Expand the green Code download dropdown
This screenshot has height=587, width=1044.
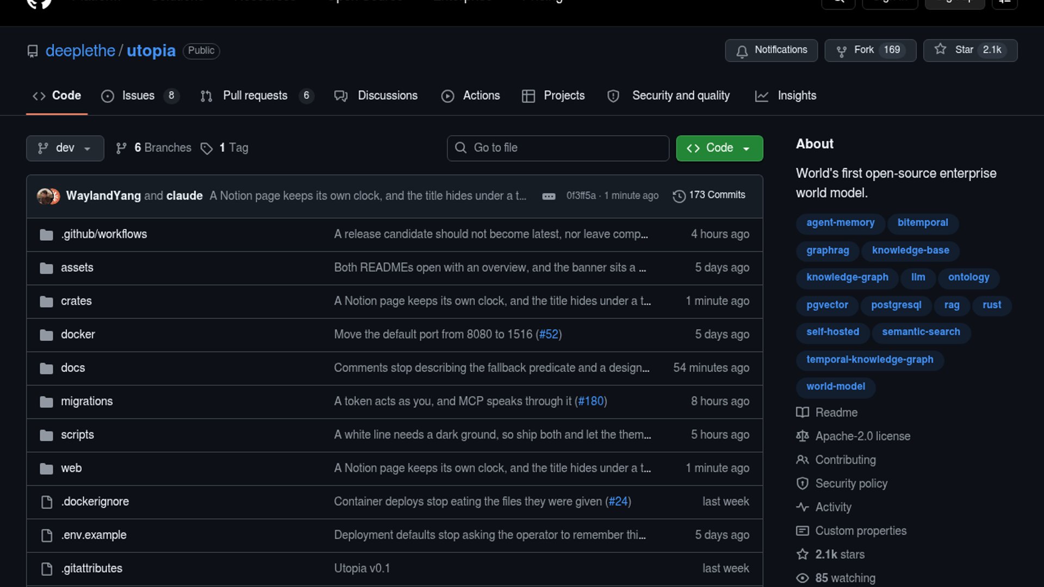pos(719,148)
